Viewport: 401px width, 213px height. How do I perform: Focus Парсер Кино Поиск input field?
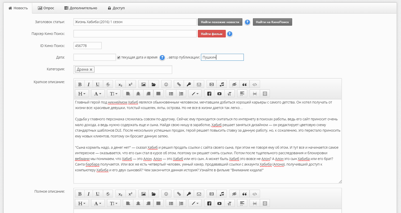[x=135, y=34]
